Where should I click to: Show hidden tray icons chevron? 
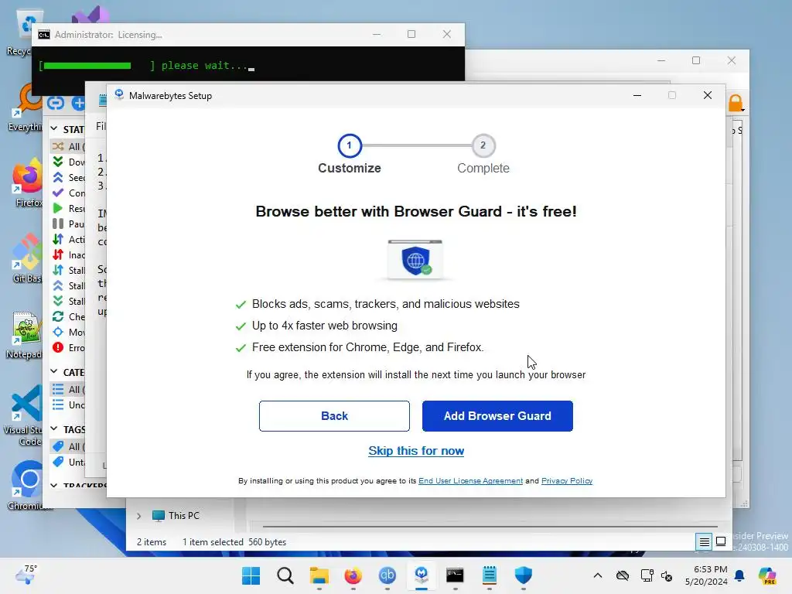point(598,575)
